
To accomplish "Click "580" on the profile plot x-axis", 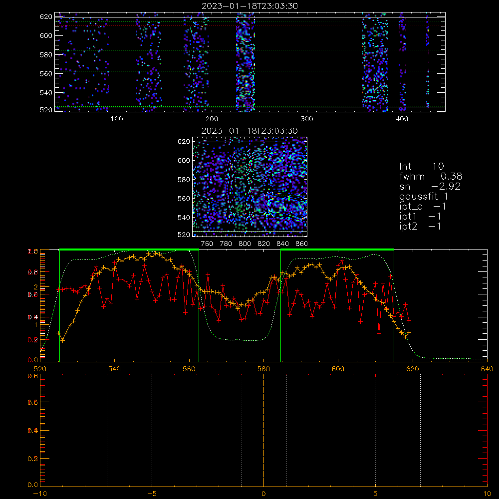I will pyautogui.click(x=263, y=369).
